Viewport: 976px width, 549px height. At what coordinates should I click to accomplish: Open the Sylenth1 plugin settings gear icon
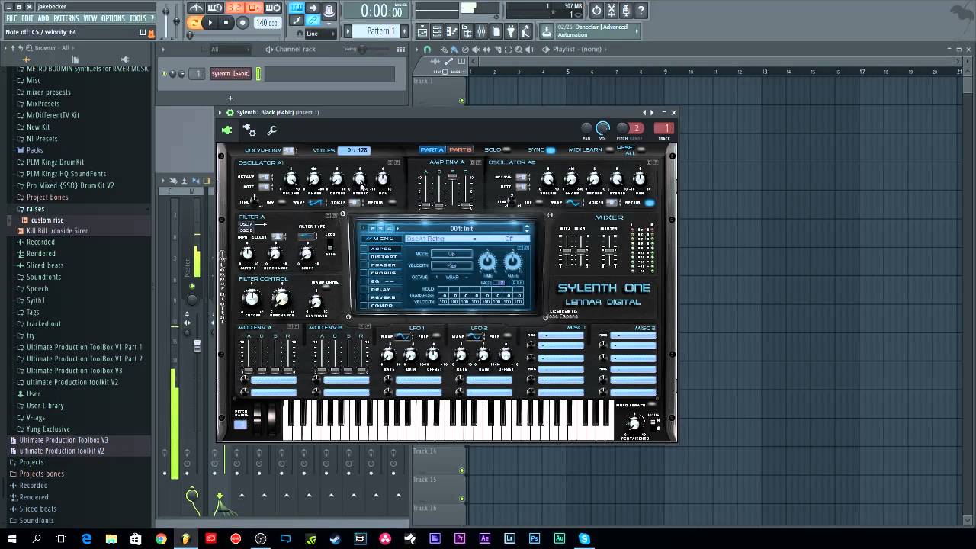click(250, 130)
